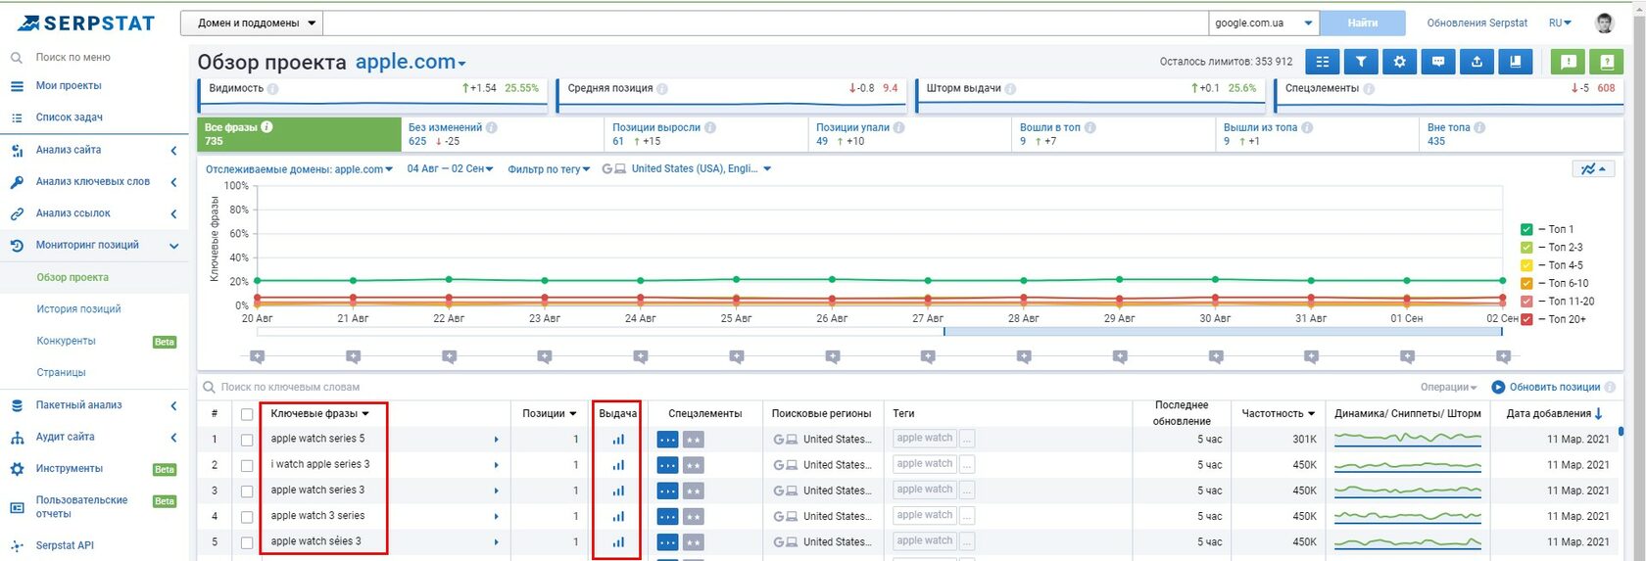Collapse the chart with the graph toggle button

click(1593, 169)
